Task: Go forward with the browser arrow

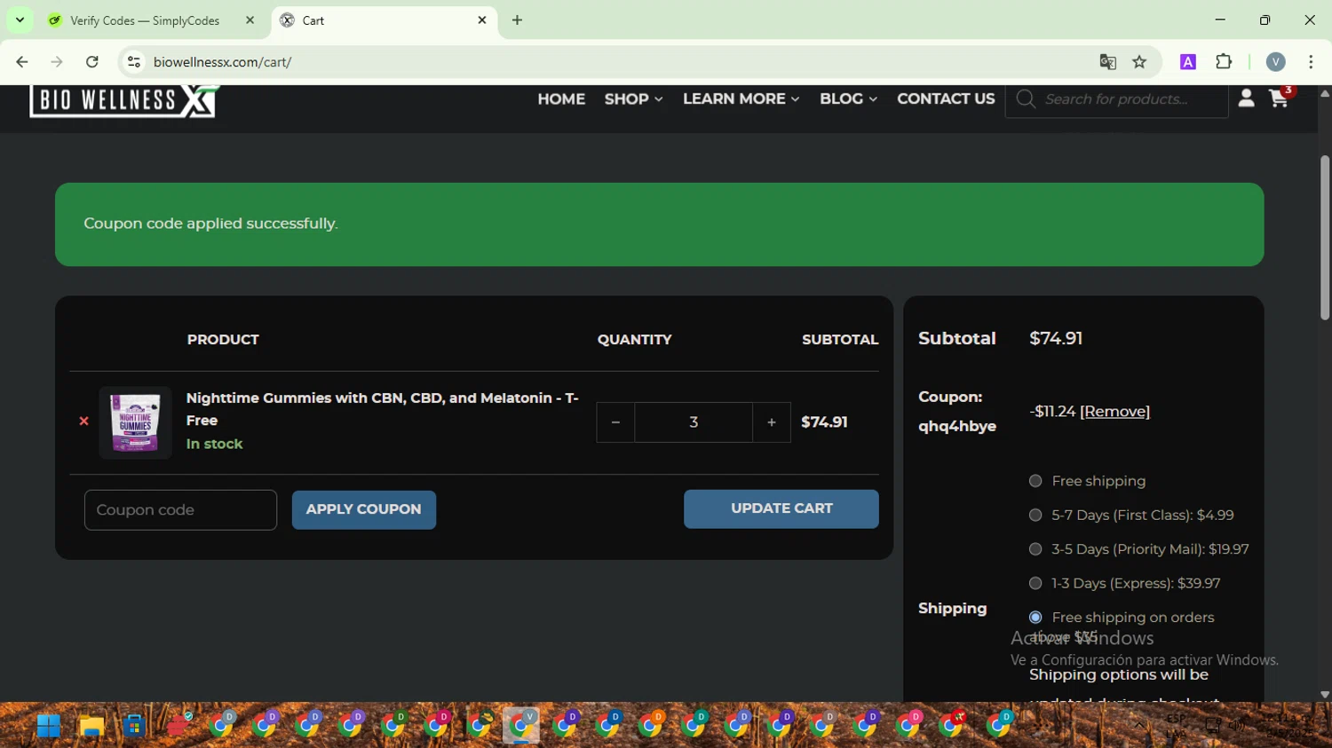Action: (57, 62)
